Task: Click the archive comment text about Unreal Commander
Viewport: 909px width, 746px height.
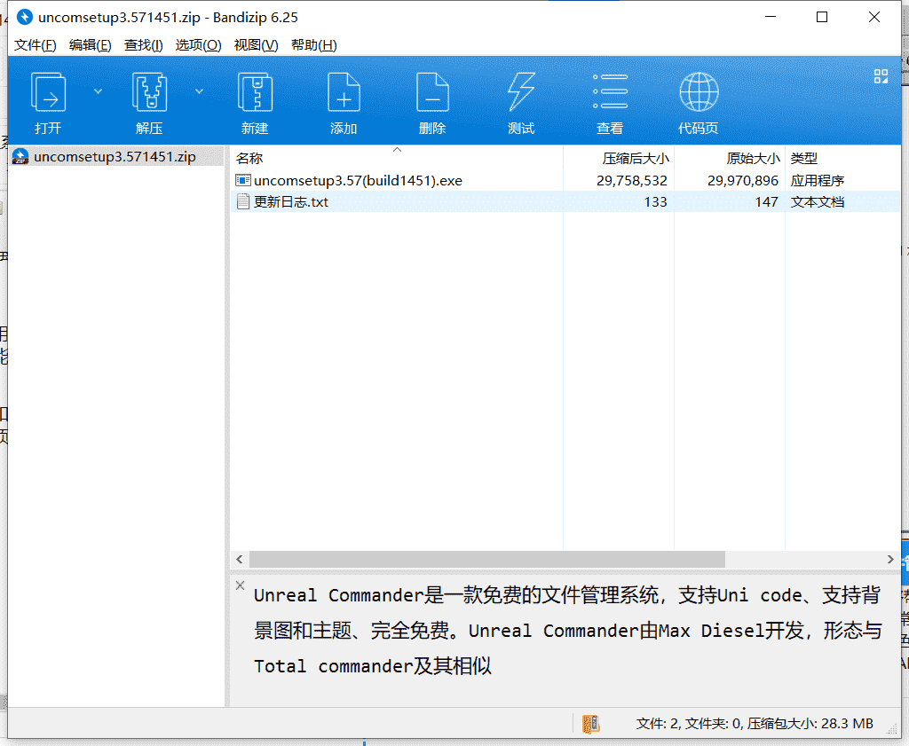Action: pyautogui.click(x=567, y=630)
